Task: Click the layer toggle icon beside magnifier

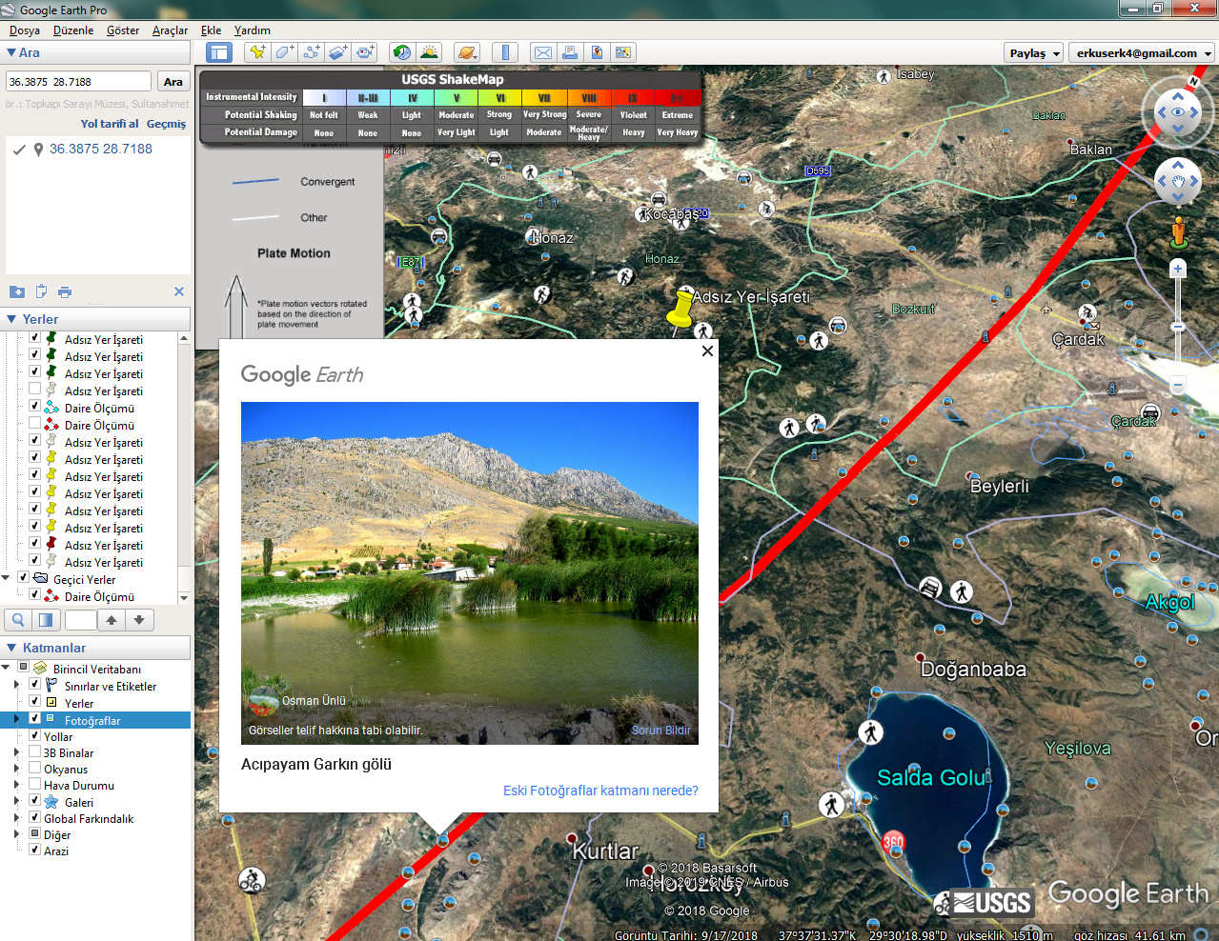Action: point(46,620)
